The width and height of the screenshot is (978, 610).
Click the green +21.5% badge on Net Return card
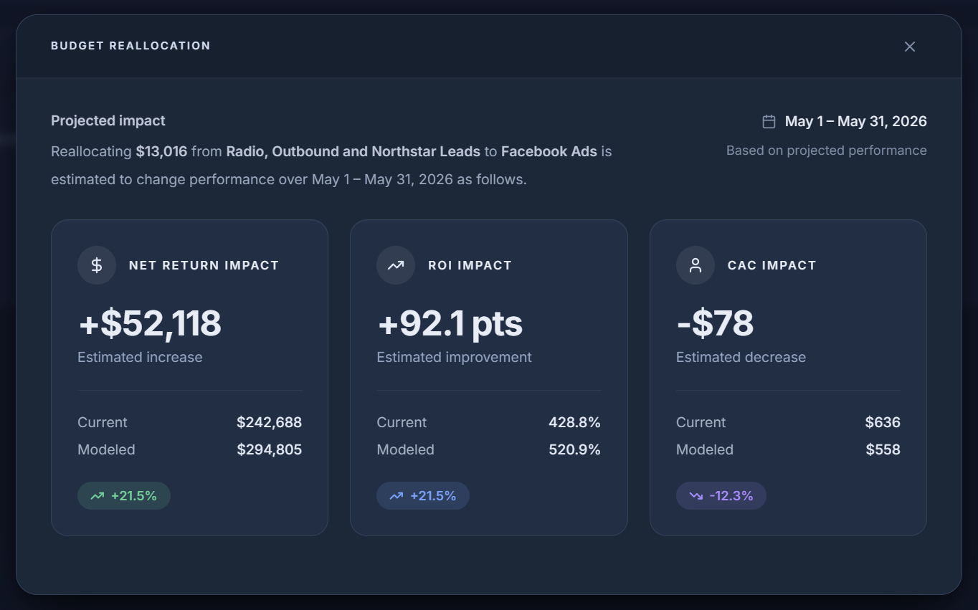coord(124,495)
